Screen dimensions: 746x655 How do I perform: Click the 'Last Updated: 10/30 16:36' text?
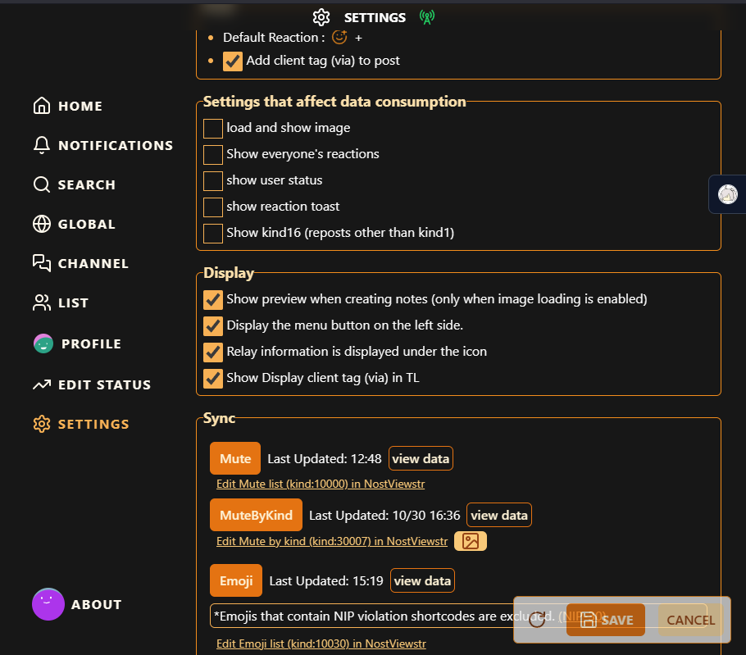[x=384, y=515]
